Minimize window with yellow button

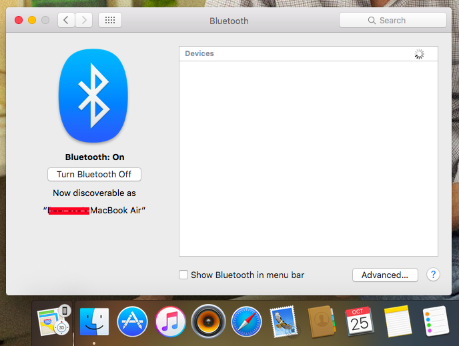[32, 20]
